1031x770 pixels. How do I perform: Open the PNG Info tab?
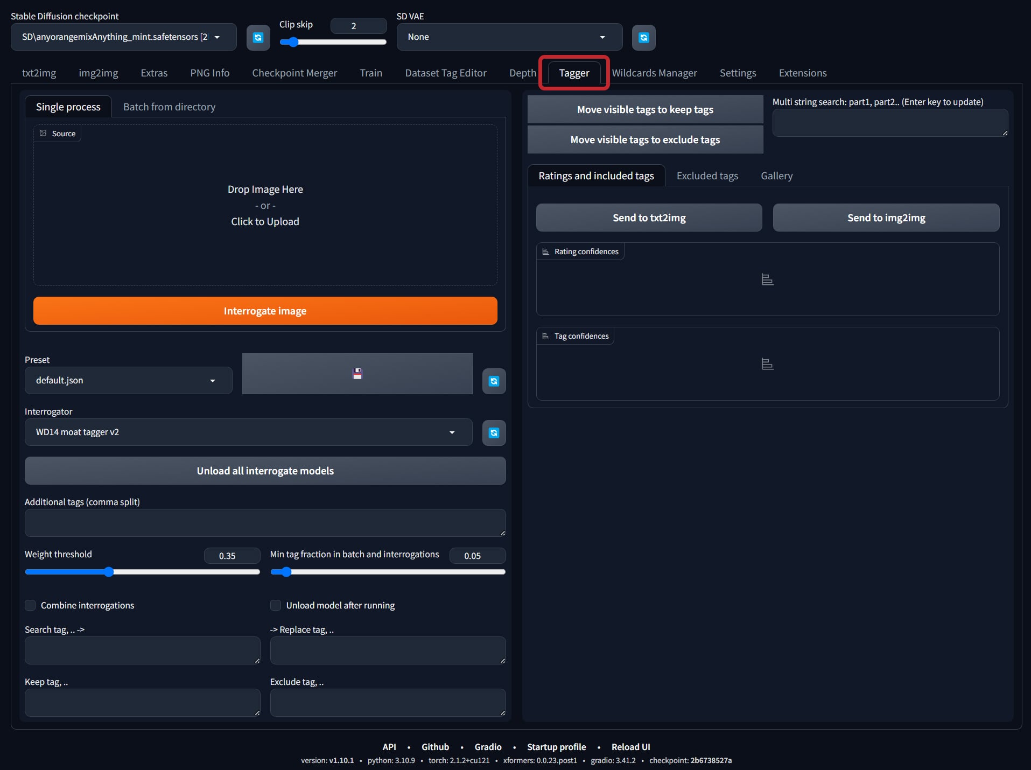[x=210, y=73]
